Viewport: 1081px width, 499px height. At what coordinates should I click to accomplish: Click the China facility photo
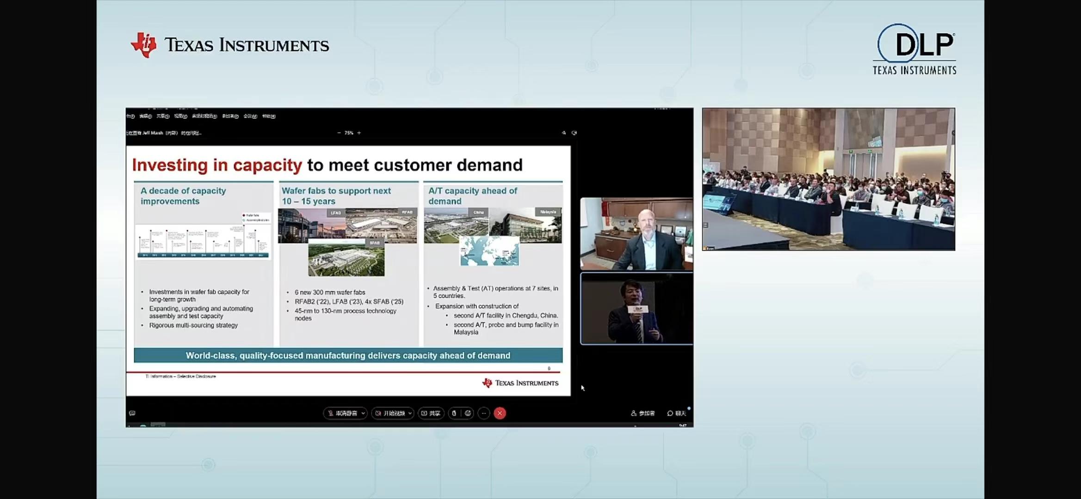pos(456,225)
